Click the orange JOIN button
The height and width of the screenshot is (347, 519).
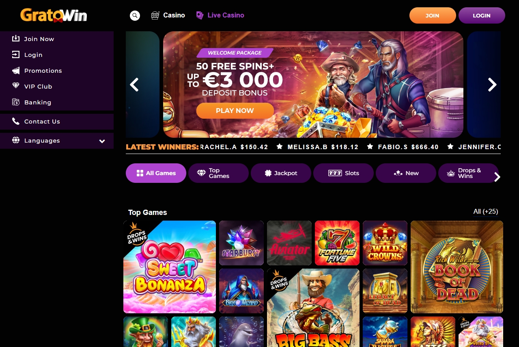433,15
